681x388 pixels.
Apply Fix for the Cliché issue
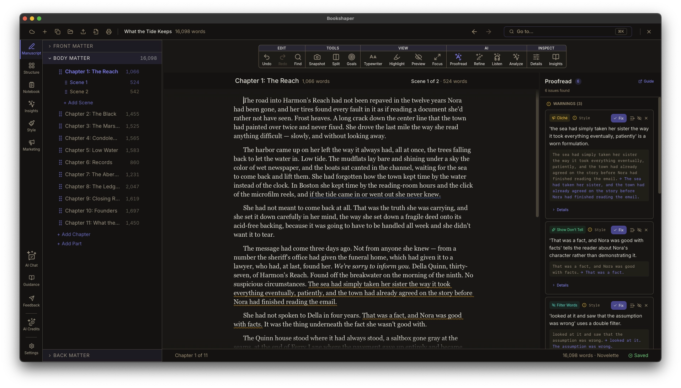[619, 118]
